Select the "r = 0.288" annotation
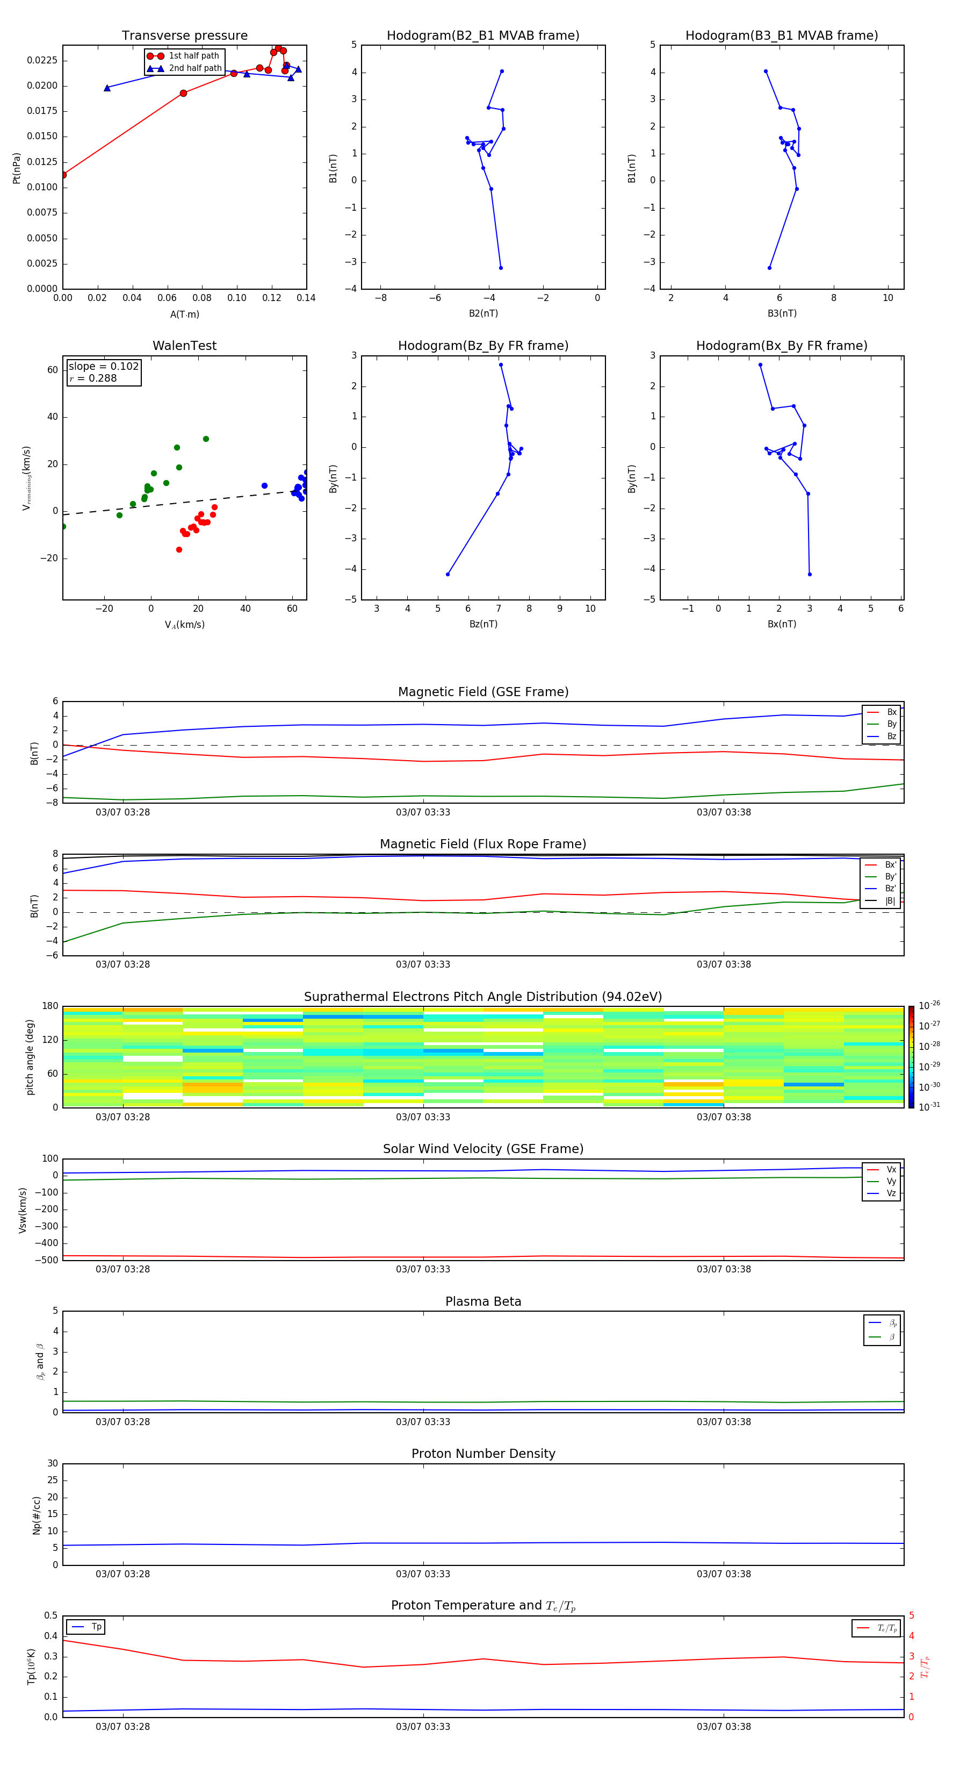This screenshot has height=1774, width=967. click(93, 379)
